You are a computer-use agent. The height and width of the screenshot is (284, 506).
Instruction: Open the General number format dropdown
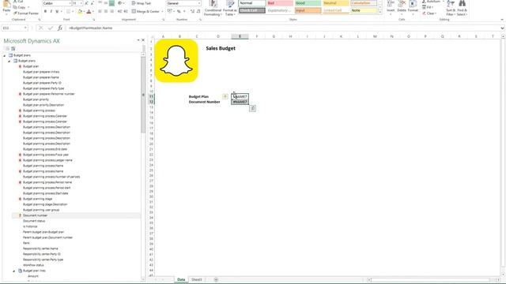(198, 3)
